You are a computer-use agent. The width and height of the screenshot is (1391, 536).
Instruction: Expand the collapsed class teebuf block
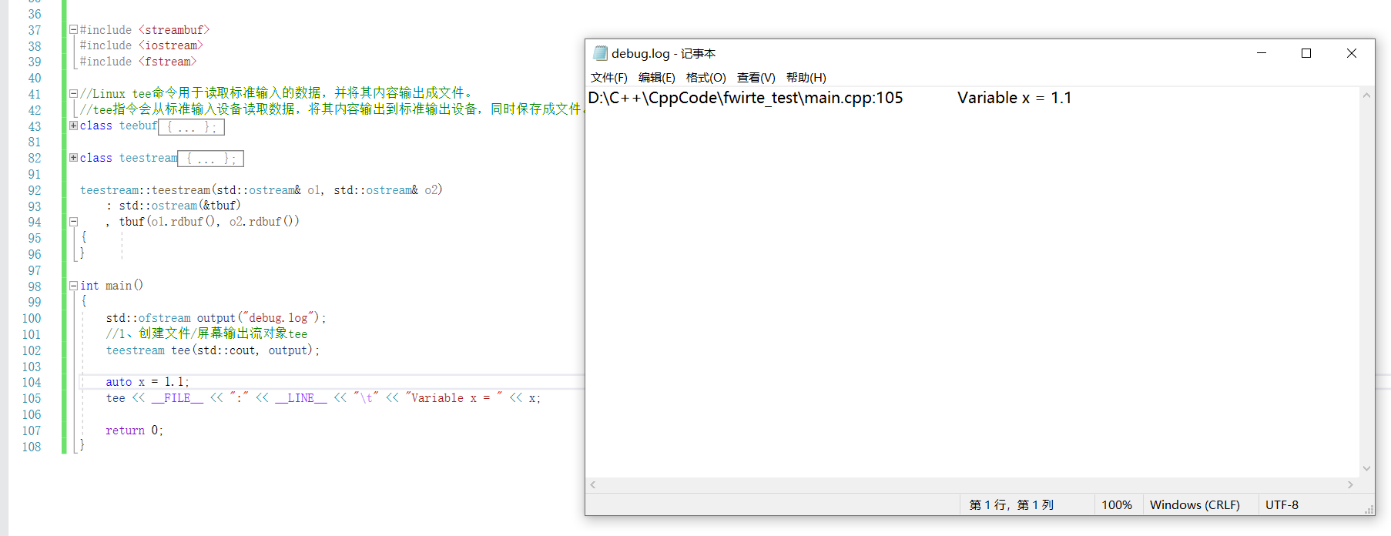click(x=73, y=126)
